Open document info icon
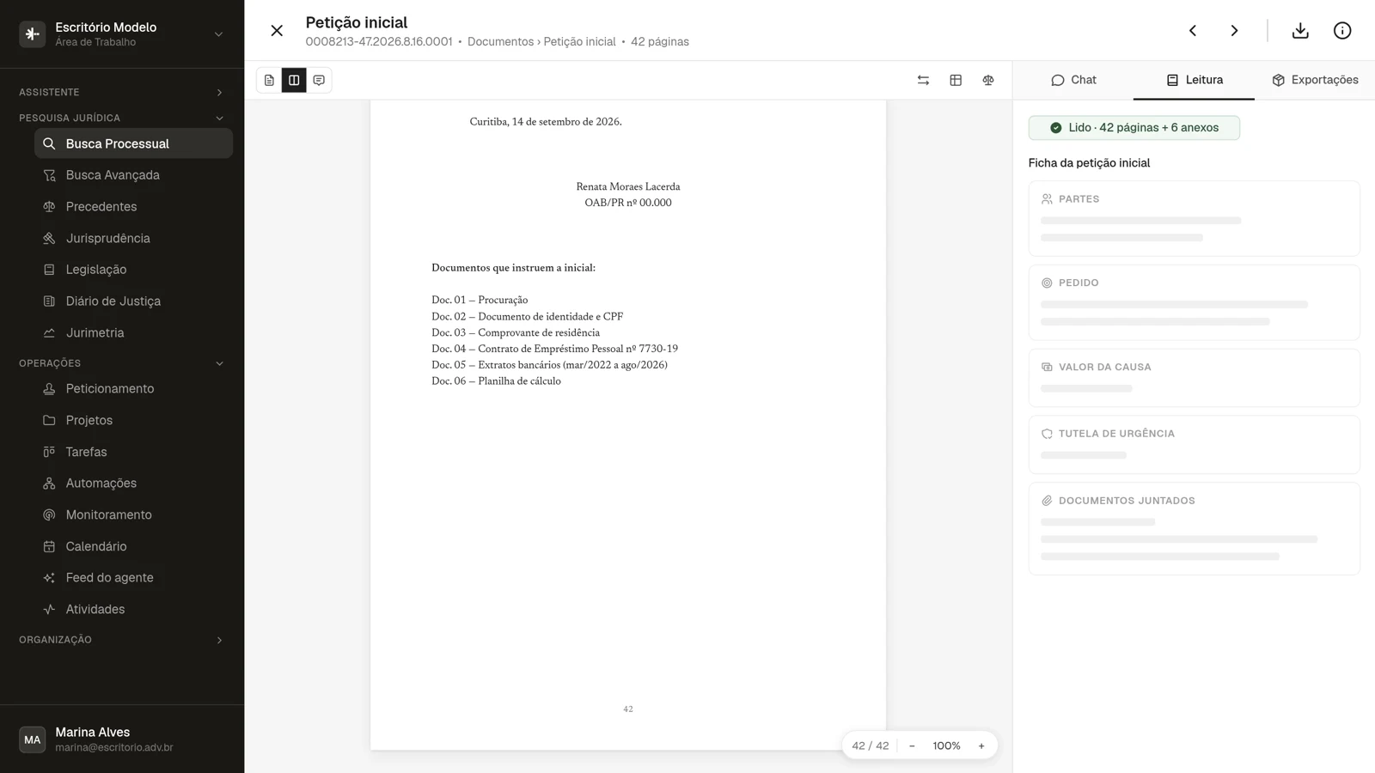Screen dimensions: 1375x773 [1342, 31]
